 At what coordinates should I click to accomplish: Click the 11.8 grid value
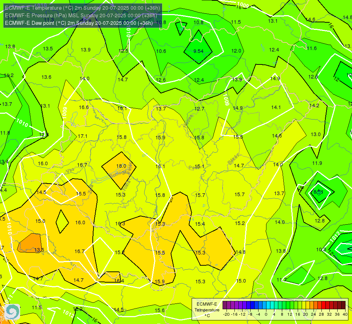pyautogui.click(x=5, y=133)
